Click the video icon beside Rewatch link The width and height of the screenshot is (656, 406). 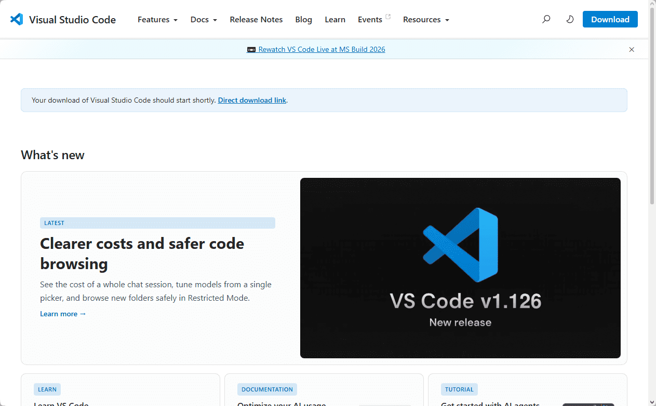click(251, 50)
